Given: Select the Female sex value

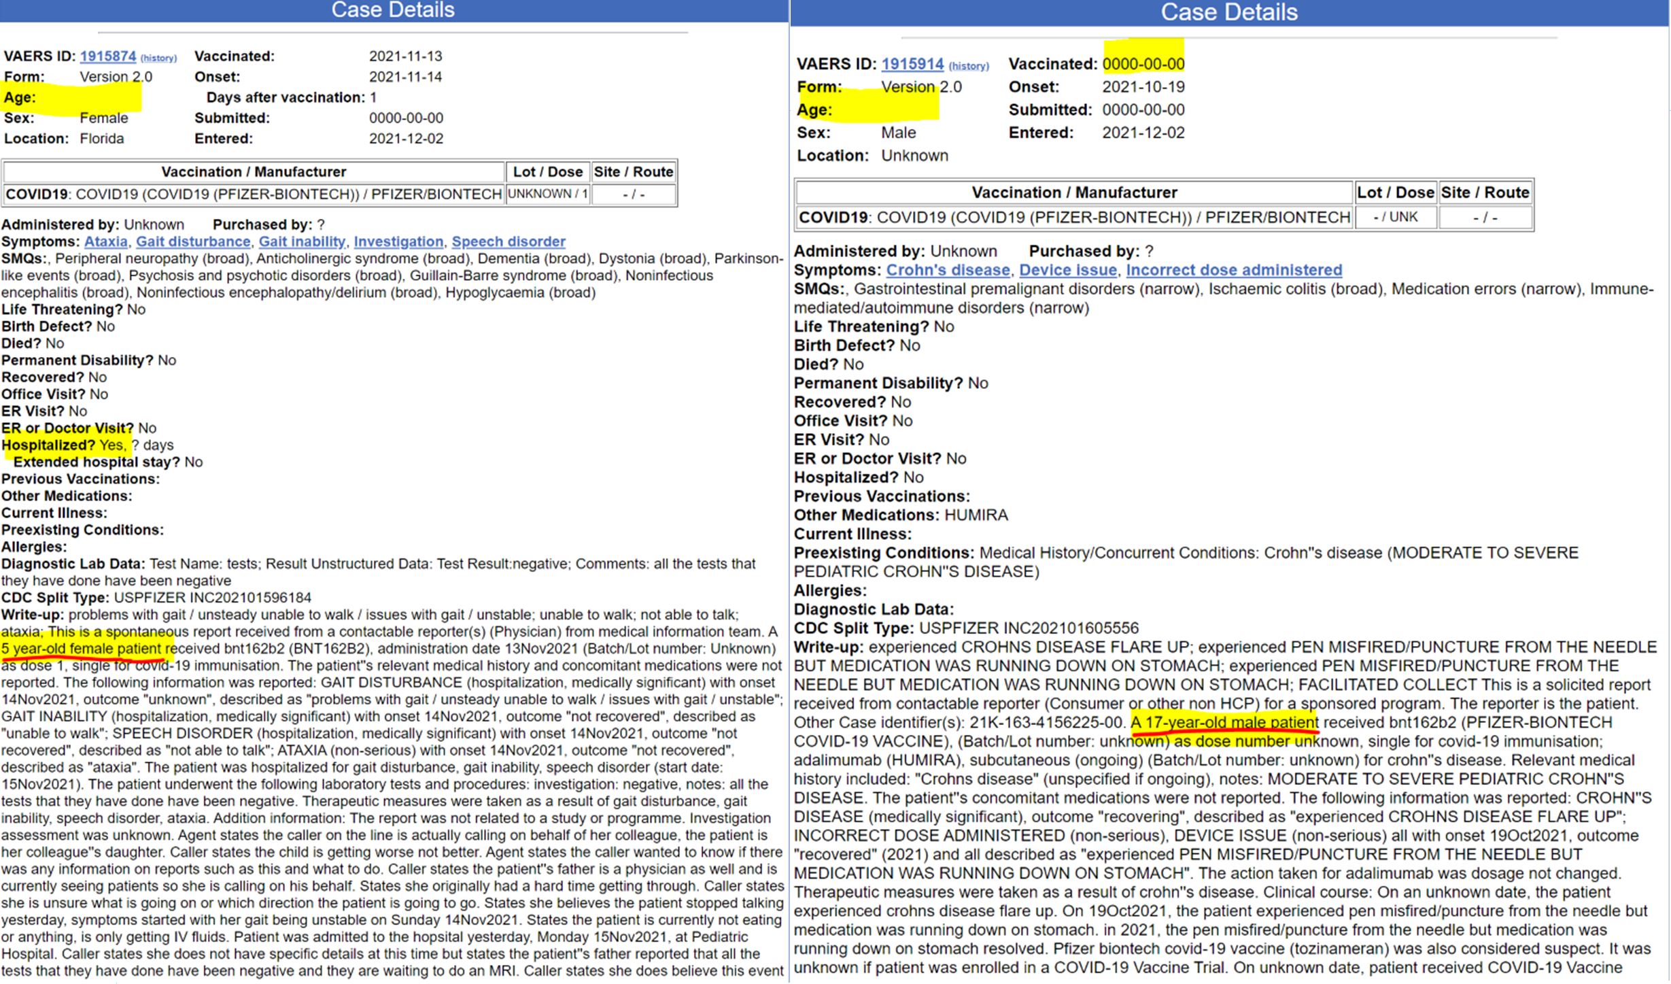Looking at the screenshot, I should [x=103, y=118].
